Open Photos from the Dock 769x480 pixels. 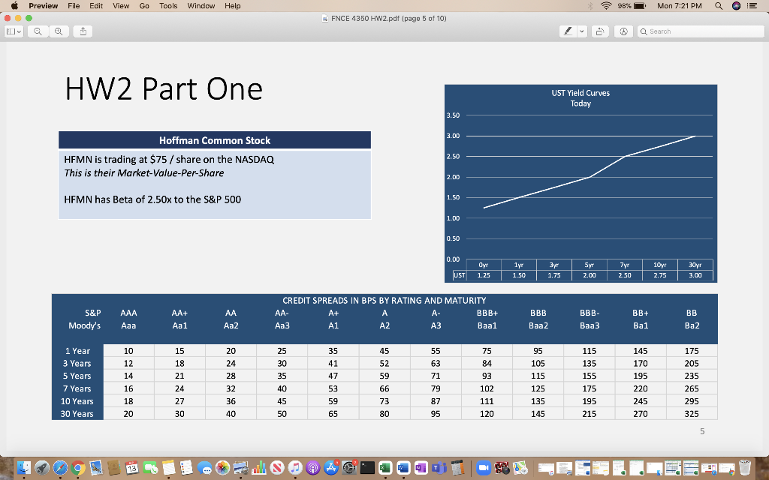[222, 468]
